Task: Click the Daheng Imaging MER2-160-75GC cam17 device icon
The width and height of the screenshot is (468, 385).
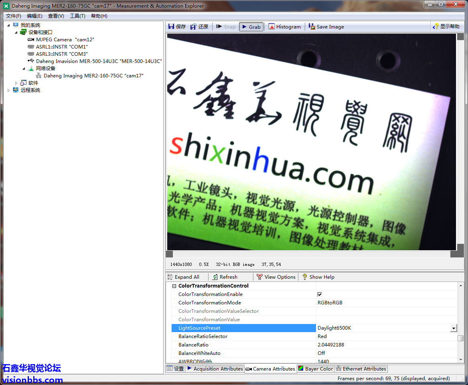Action: tap(38, 75)
